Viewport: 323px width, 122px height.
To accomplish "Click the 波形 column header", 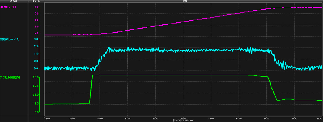I will (x=183, y=1).
